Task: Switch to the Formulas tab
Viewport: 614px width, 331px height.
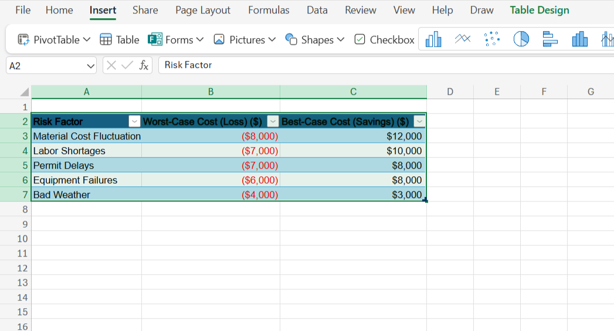Action: tap(269, 10)
